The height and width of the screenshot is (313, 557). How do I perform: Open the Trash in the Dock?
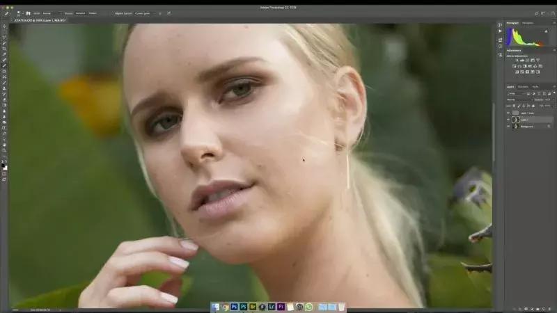coord(341,307)
